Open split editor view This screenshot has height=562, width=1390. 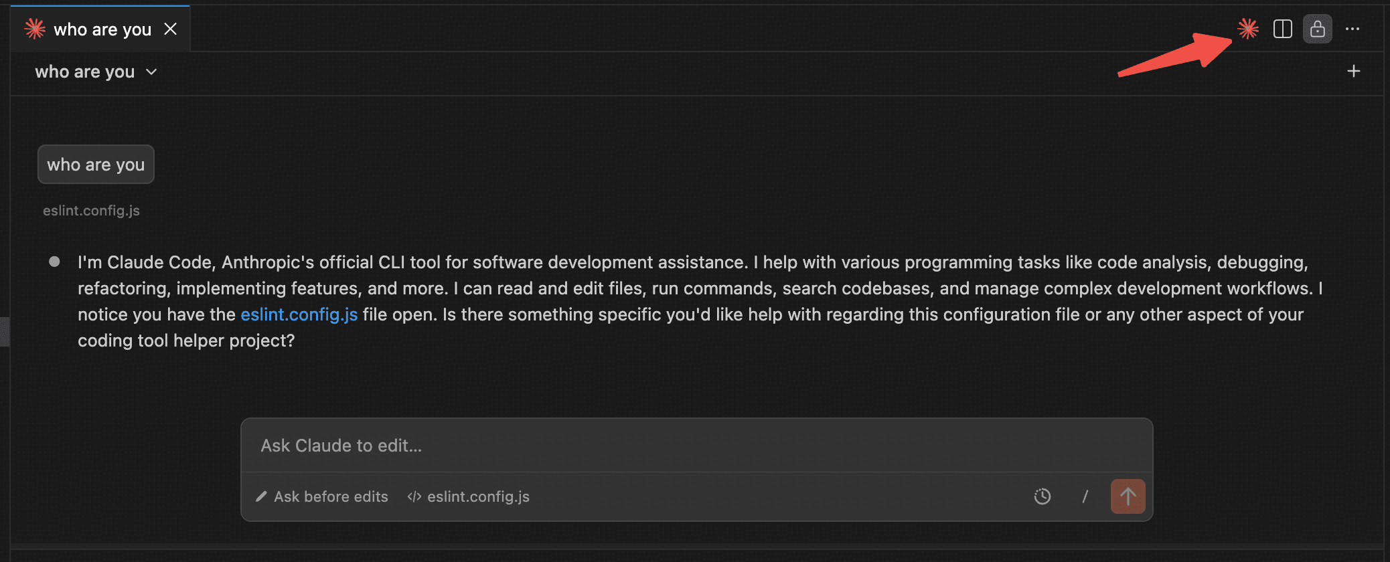coord(1282,29)
